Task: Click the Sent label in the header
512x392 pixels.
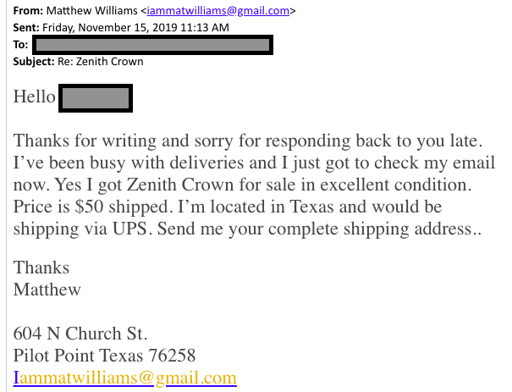Action: pos(27,28)
